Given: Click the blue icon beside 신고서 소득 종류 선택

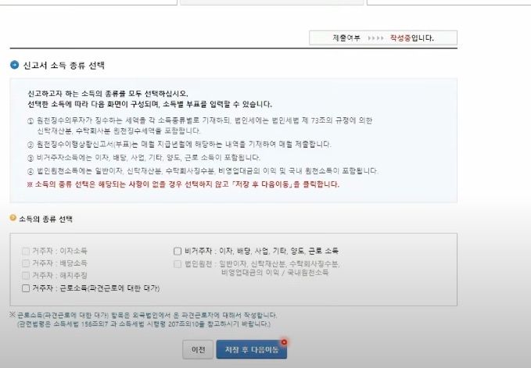Looking at the screenshot, I should coord(14,66).
